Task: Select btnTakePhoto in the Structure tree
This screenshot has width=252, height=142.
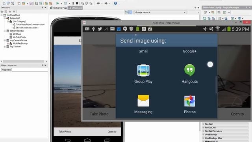Action: point(19,37)
